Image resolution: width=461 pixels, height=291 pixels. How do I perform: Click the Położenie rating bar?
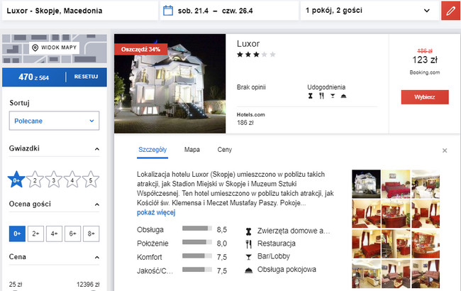point(197,242)
